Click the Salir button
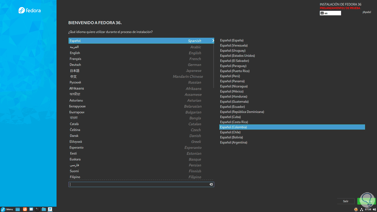Image resolution: width=377 pixels, height=212 pixels. click(346, 201)
